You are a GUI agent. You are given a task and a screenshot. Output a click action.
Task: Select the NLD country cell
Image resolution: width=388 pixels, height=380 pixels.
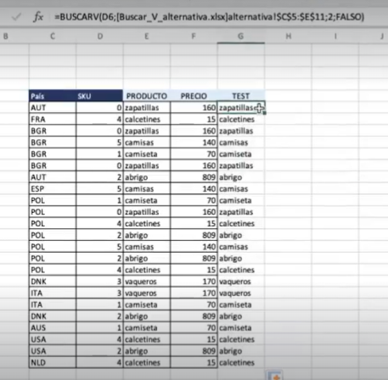[53, 362]
